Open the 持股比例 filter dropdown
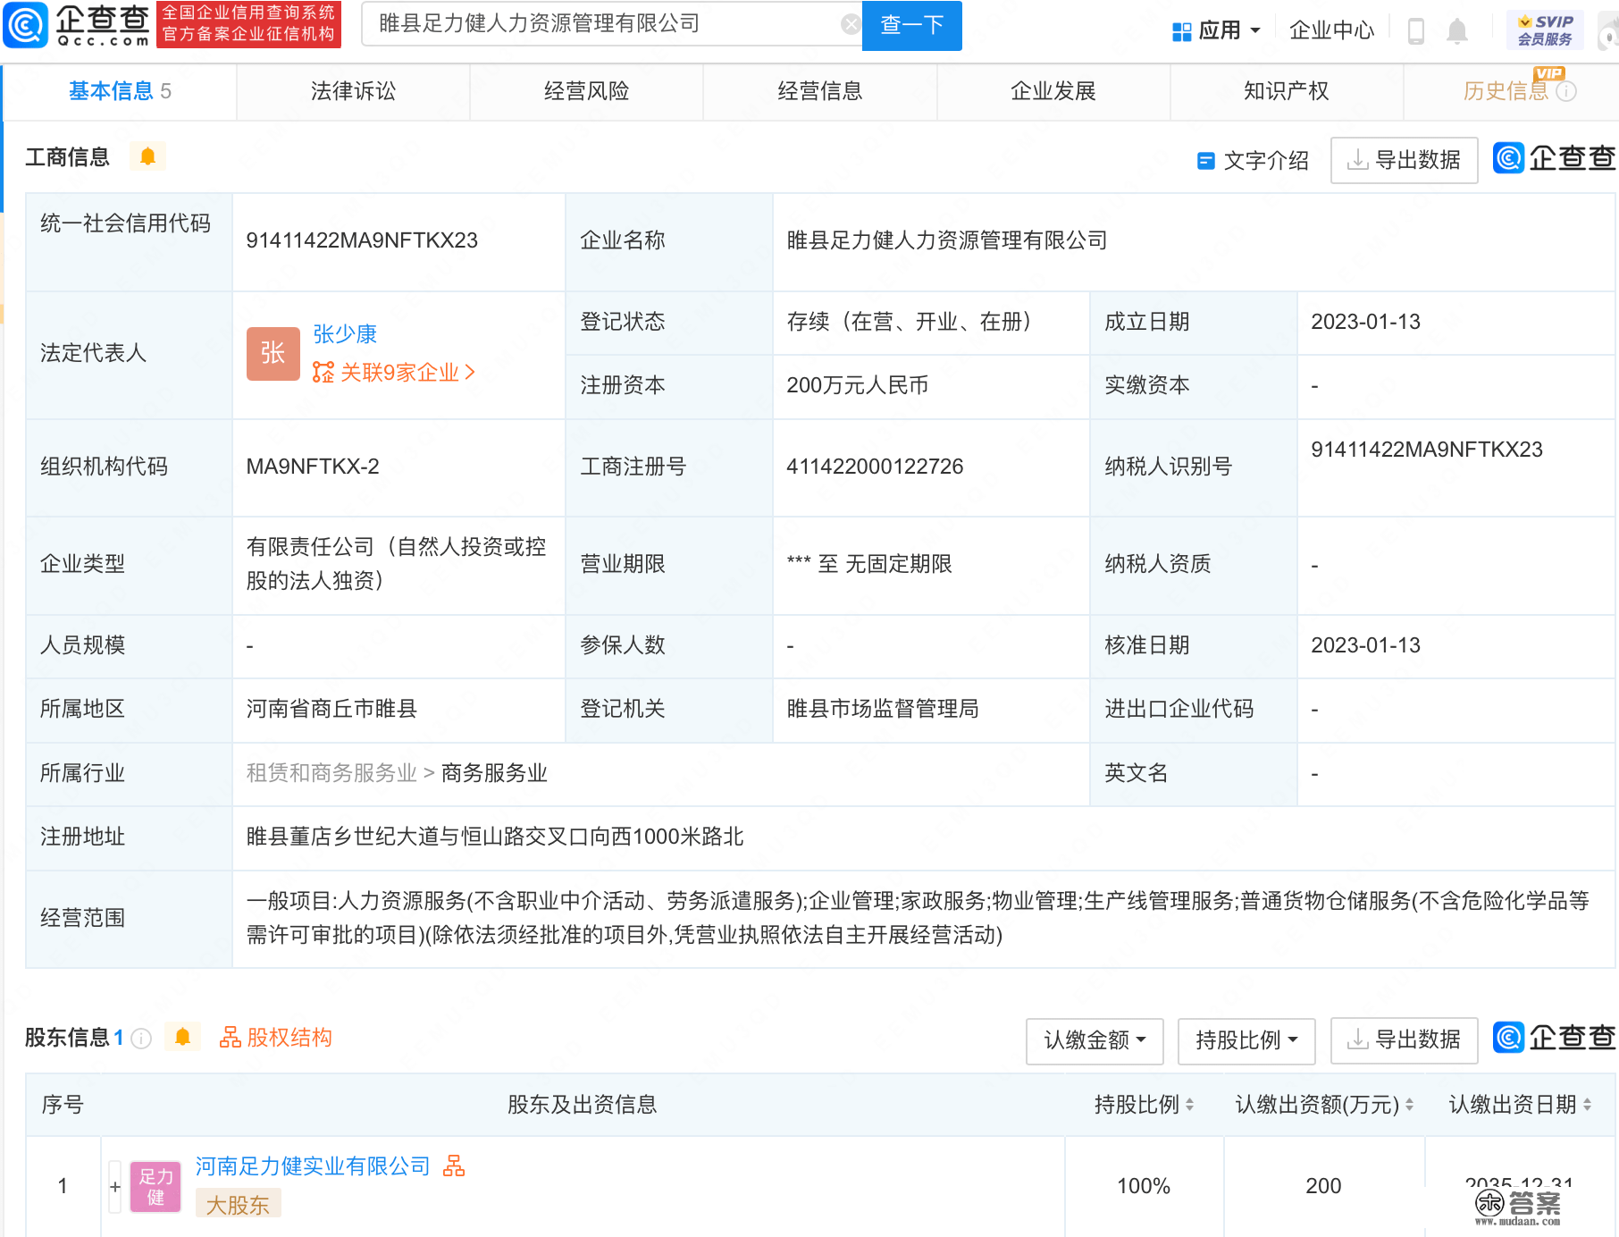This screenshot has height=1237, width=1619. pos(1246,1040)
